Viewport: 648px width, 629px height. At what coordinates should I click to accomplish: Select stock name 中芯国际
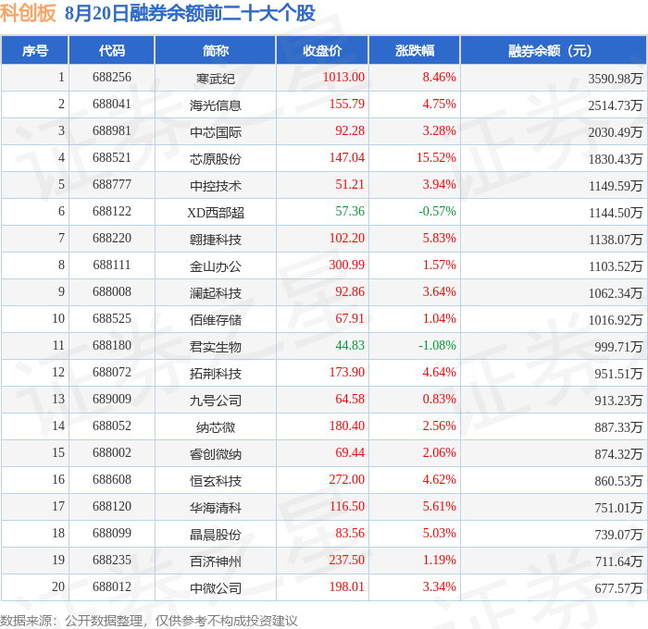[x=216, y=131]
